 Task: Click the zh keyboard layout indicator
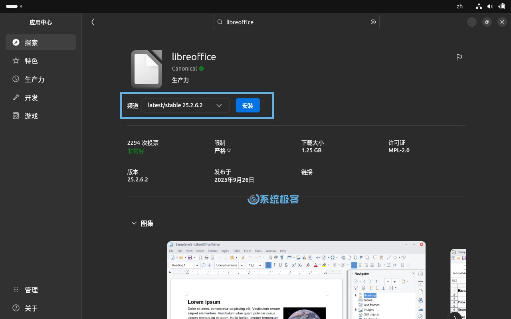(x=460, y=6)
